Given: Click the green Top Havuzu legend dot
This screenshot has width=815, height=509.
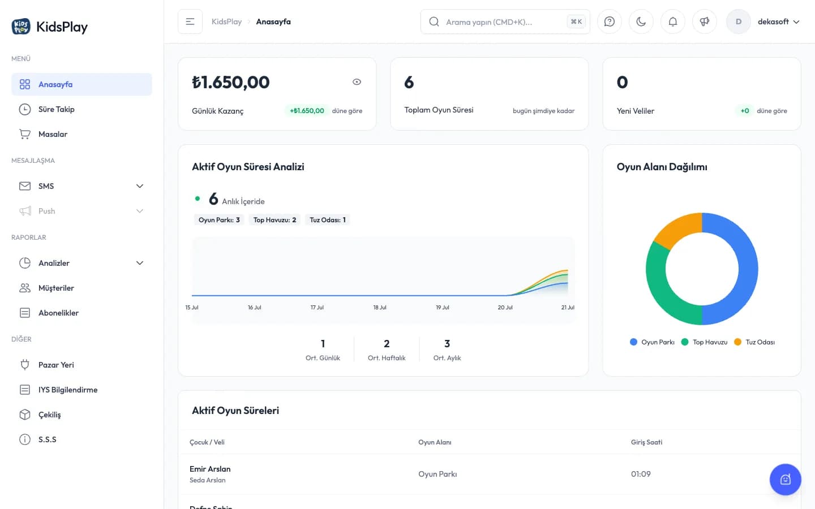Looking at the screenshot, I should 685,342.
